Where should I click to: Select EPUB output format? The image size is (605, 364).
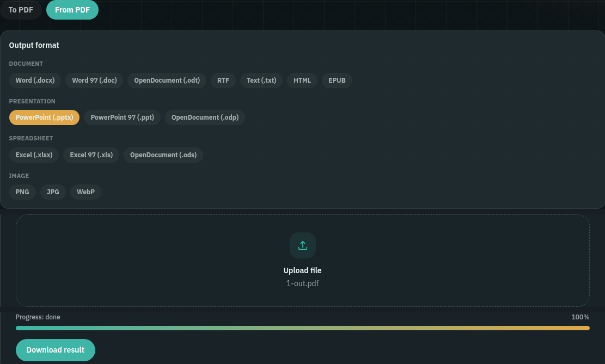[x=337, y=80]
